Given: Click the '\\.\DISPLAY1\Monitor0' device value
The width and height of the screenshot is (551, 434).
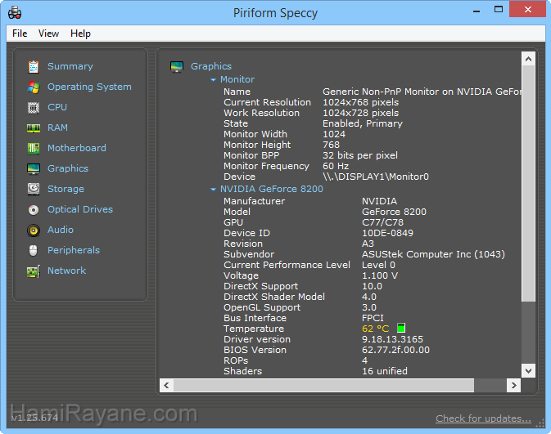Looking at the screenshot, I should point(376,177).
